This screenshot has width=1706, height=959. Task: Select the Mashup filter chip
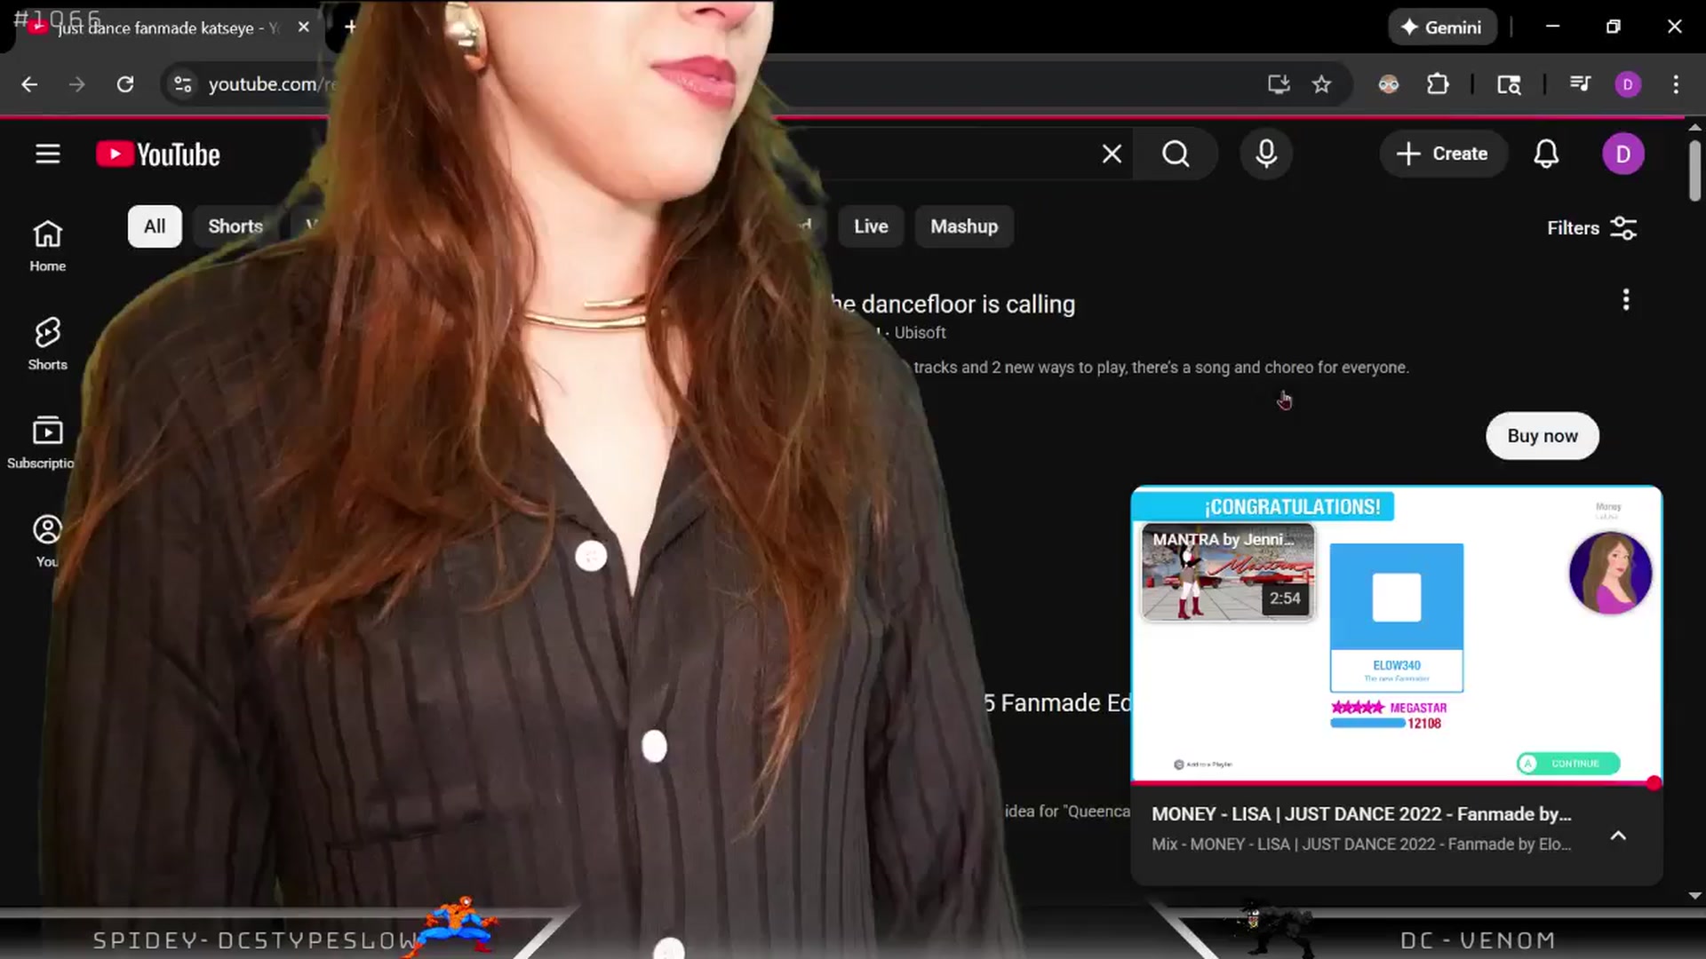(964, 226)
